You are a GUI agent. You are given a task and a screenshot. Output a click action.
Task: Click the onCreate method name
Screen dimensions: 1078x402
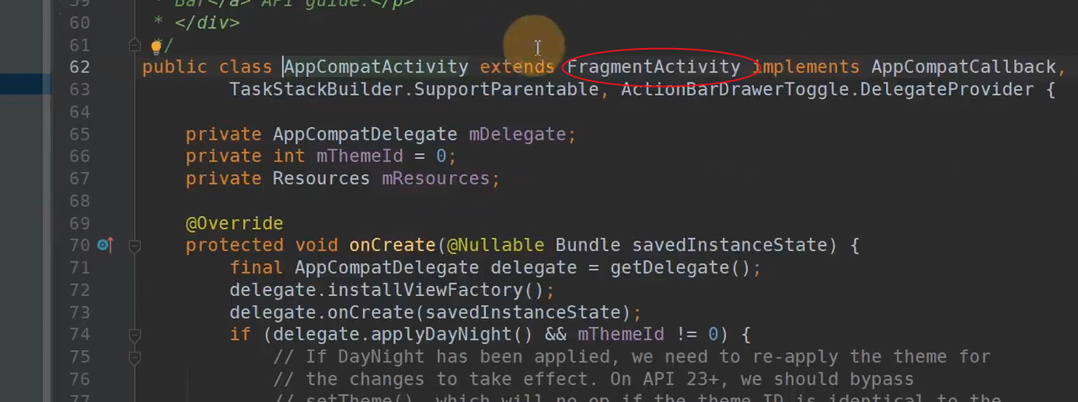392,245
